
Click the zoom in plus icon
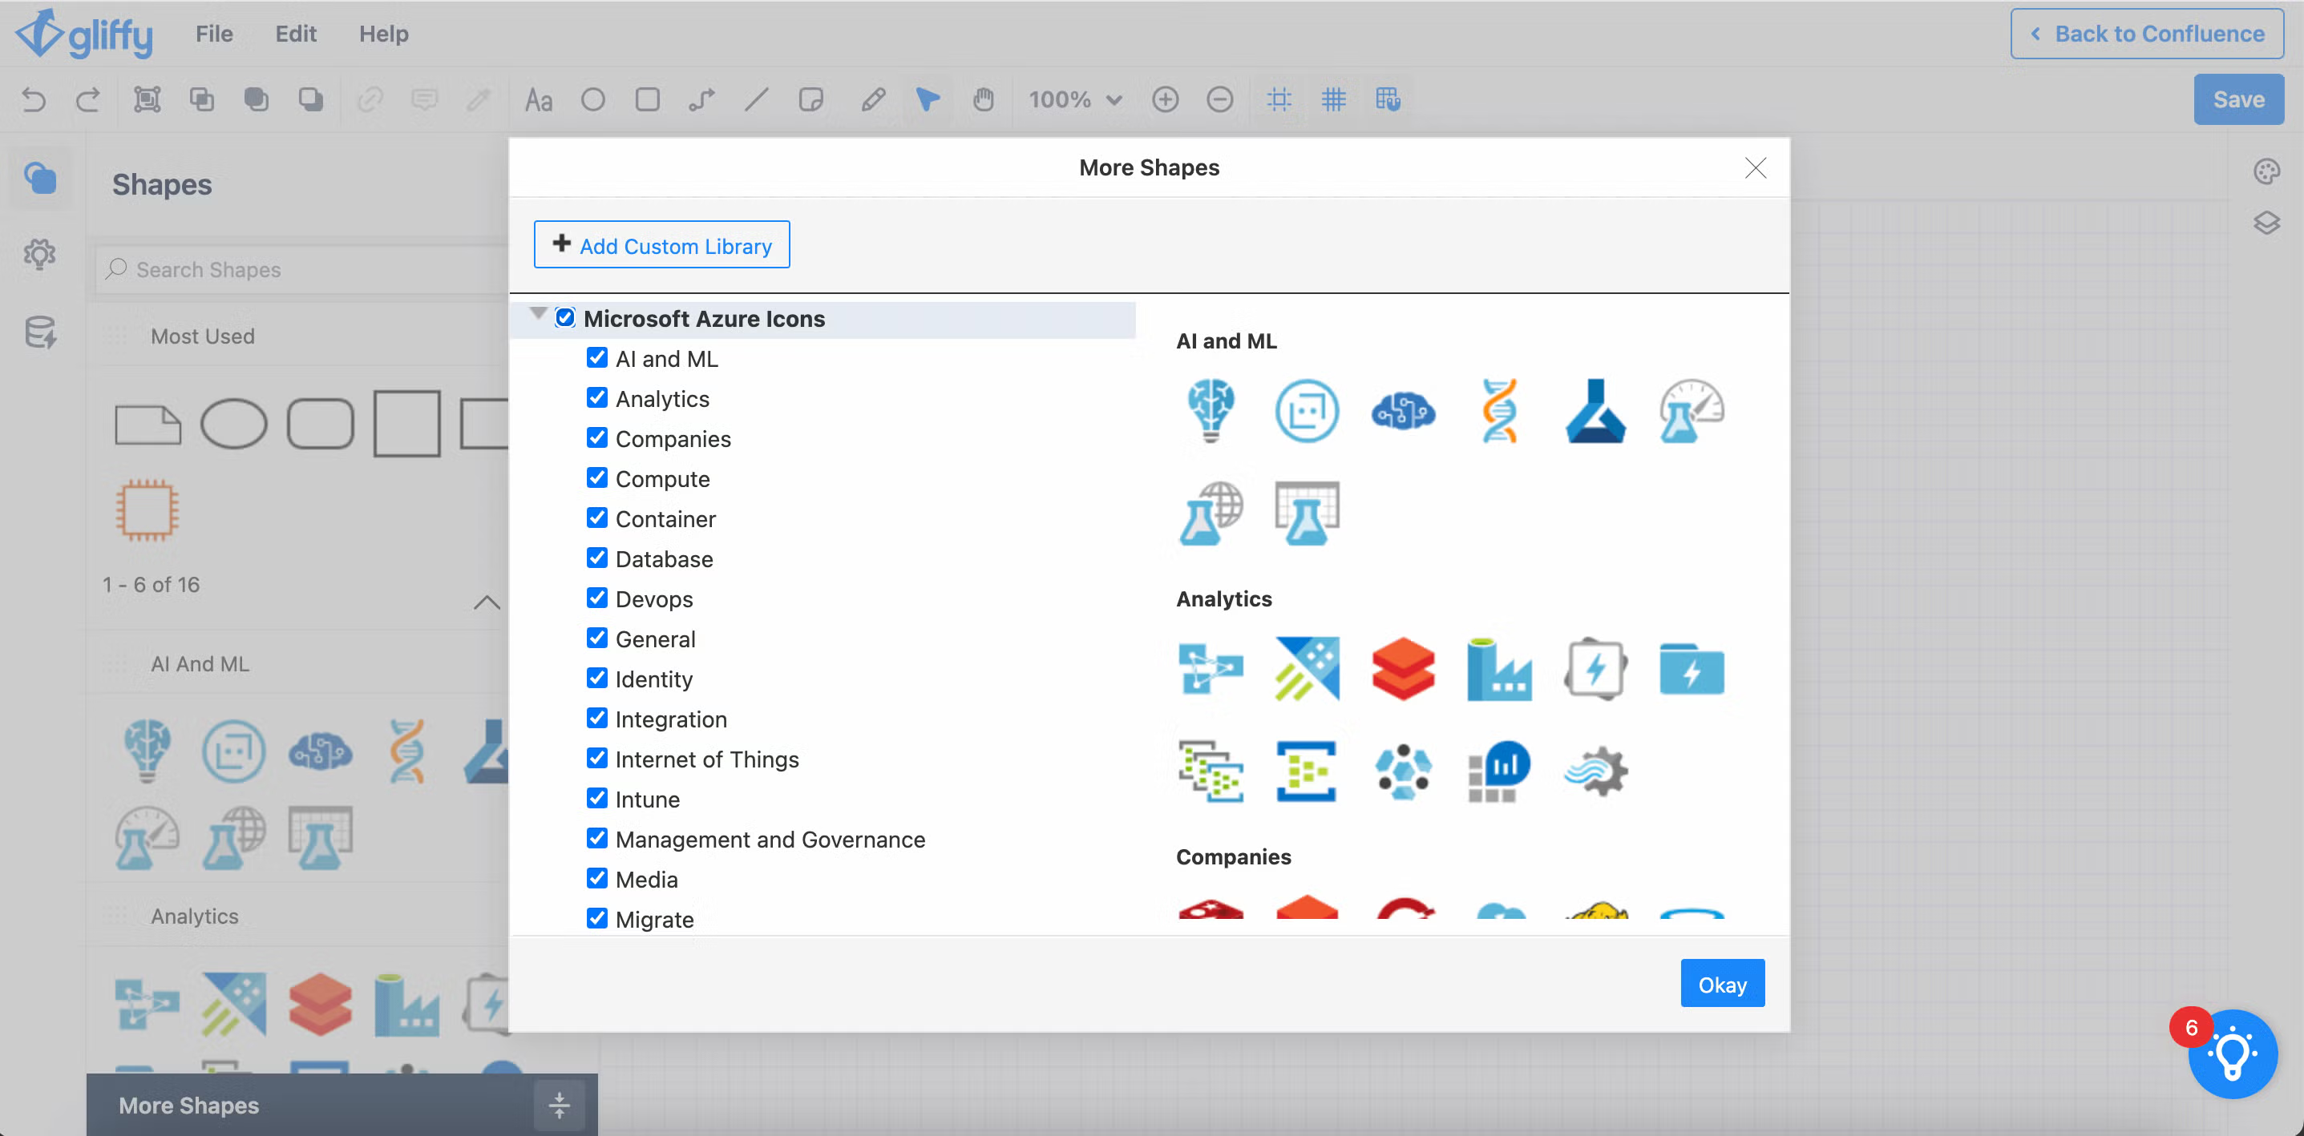(x=1166, y=99)
